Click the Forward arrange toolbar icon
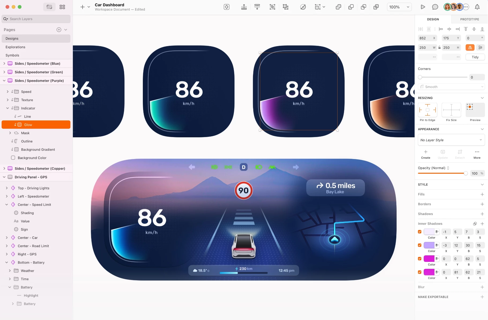 244,7
